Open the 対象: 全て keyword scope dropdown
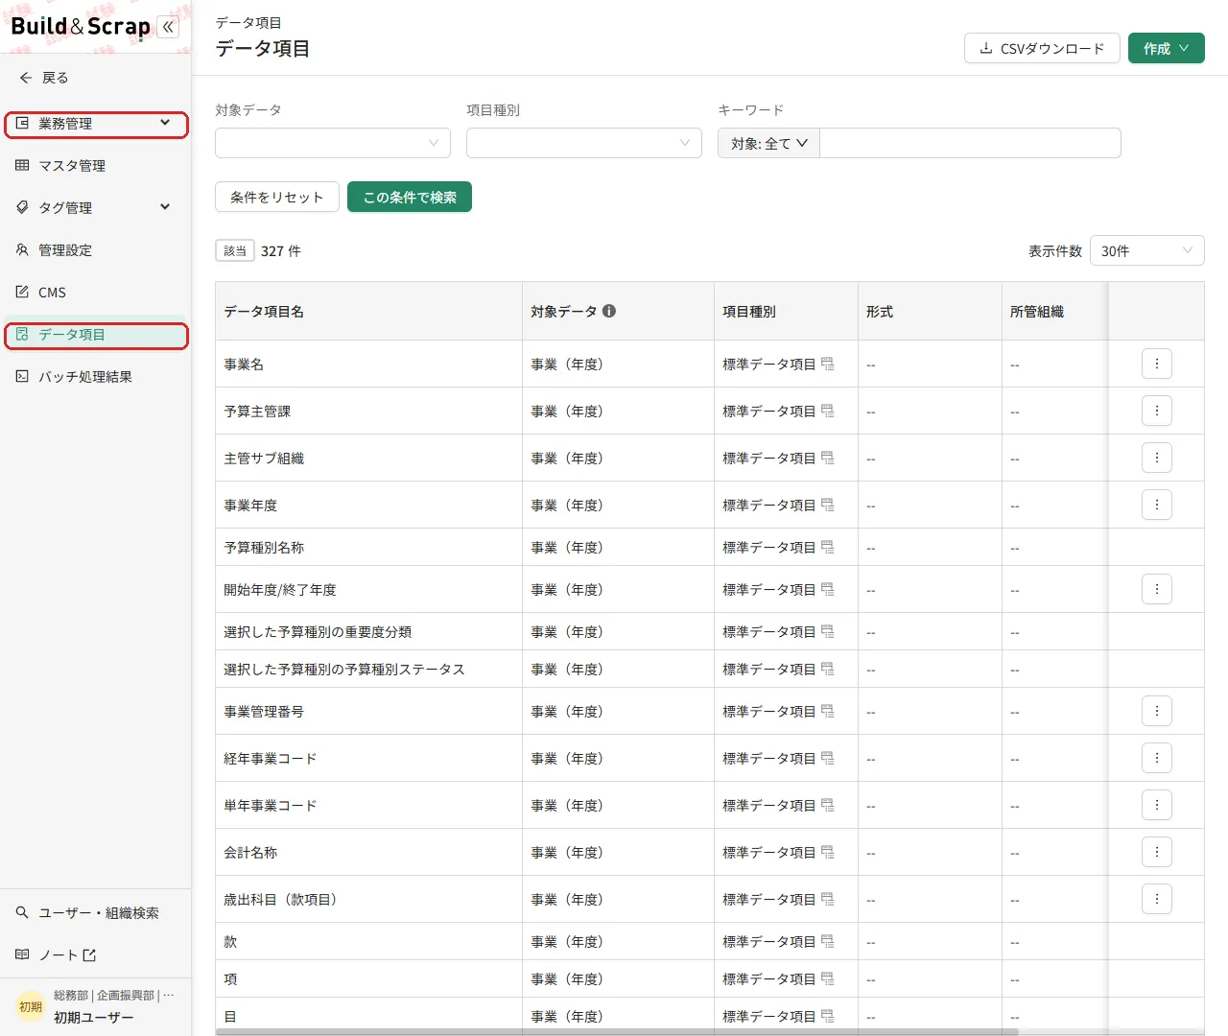This screenshot has width=1228, height=1036. point(768,143)
